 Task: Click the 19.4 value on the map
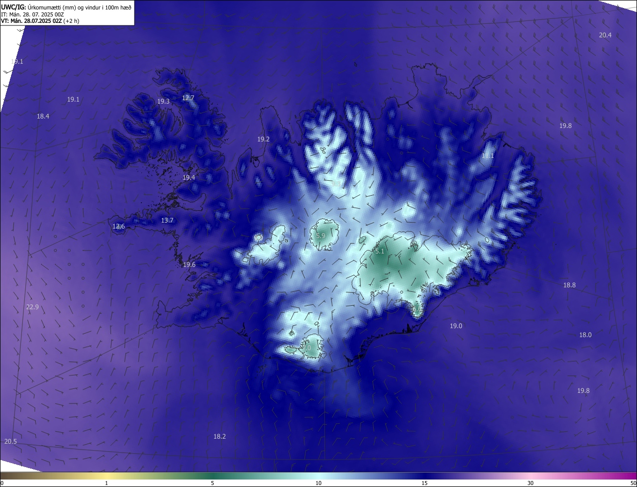tap(189, 177)
